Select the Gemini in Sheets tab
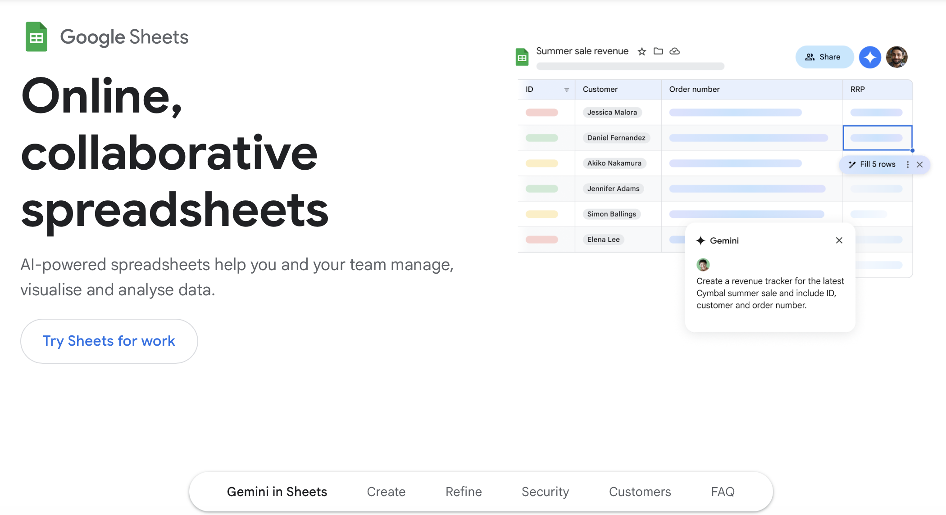 [277, 492]
